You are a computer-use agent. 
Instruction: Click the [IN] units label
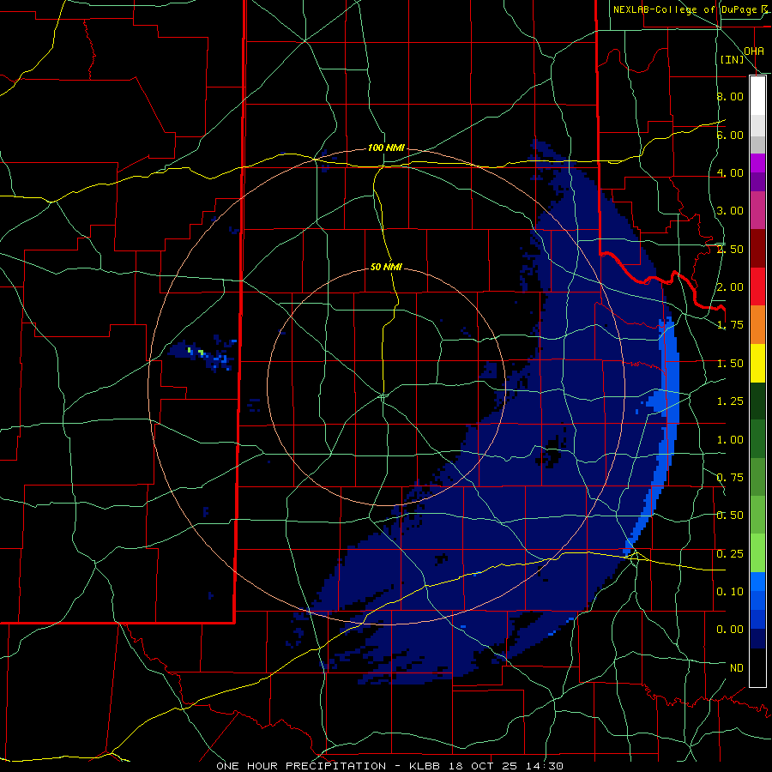click(733, 59)
